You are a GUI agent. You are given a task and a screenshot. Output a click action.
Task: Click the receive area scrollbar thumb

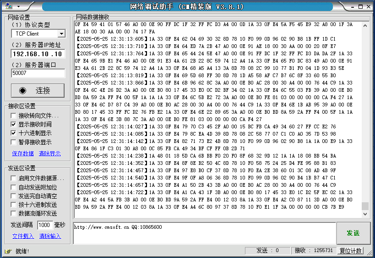point(365,206)
